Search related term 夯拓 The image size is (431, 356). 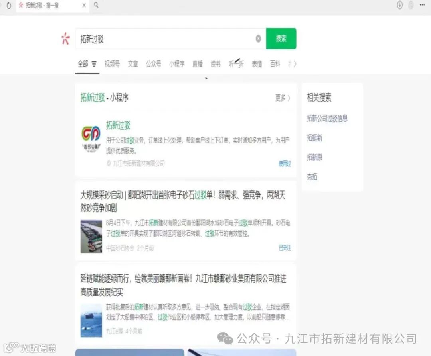tap(312, 177)
